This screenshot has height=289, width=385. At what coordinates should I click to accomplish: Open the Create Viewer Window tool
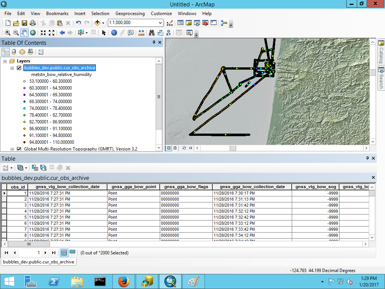point(189,33)
